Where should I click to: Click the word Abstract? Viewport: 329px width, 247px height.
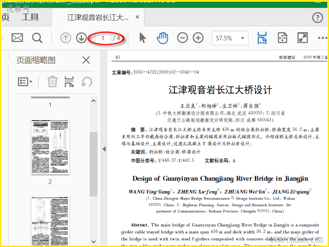click(139, 225)
